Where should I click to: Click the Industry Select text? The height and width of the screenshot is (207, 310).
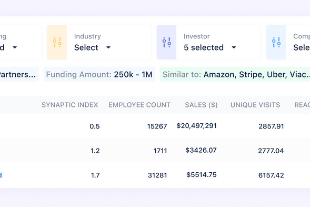tap(86, 47)
